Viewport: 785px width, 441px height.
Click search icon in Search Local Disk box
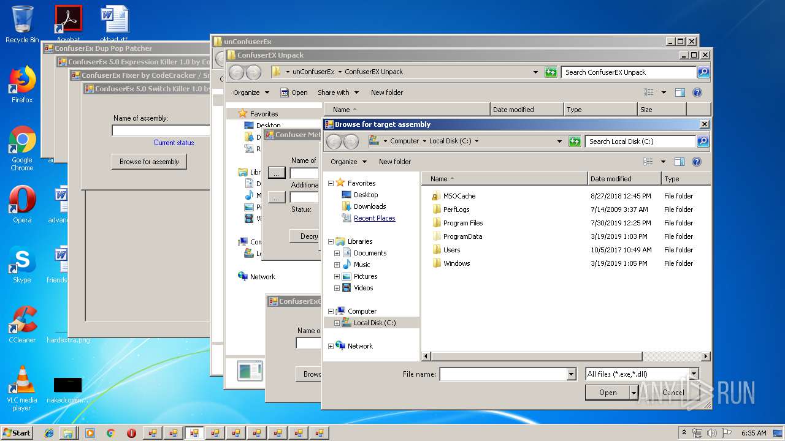pyautogui.click(x=703, y=141)
